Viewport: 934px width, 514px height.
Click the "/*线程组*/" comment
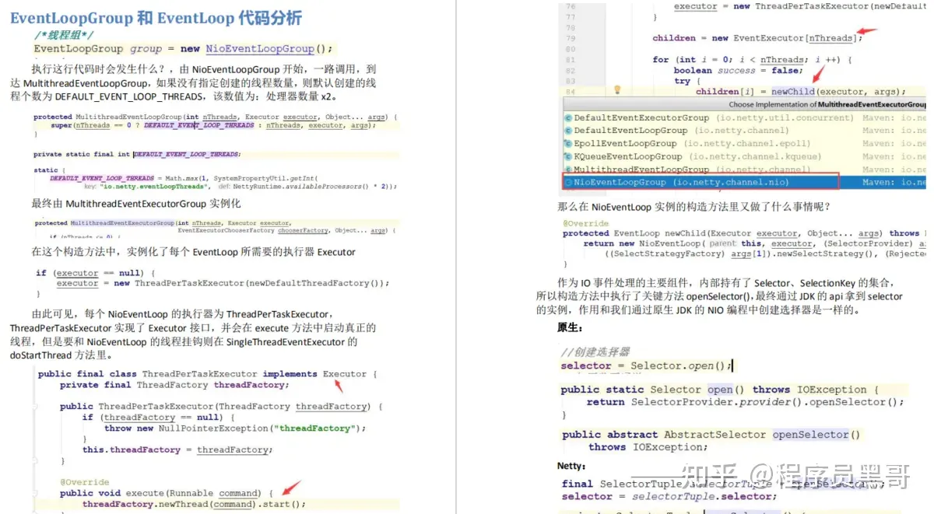[64, 35]
